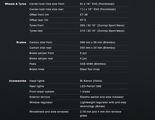155x120 pixels.
Task: Select the '11J x 19'' EH2 (Fondmetal)' value
Action: coord(98,9)
